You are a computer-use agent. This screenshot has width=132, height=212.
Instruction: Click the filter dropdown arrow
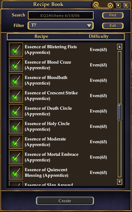(89, 25)
